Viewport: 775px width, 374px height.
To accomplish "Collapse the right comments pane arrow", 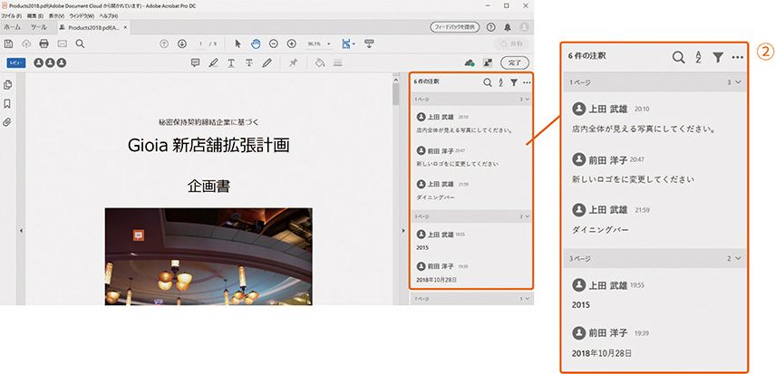I will point(402,230).
